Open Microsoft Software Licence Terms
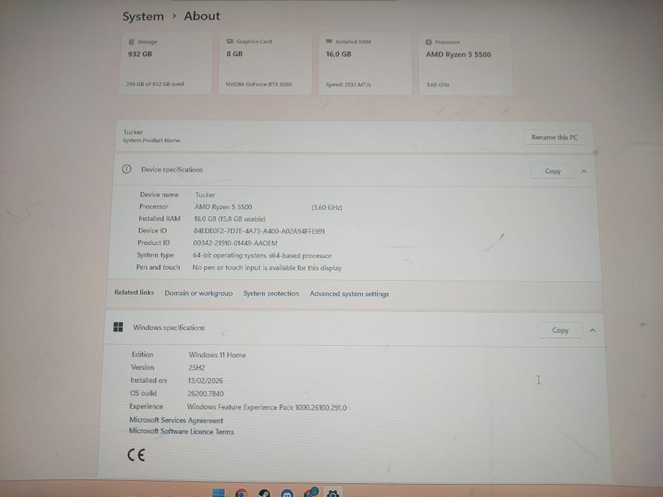The width and height of the screenshot is (663, 497). (x=182, y=431)
